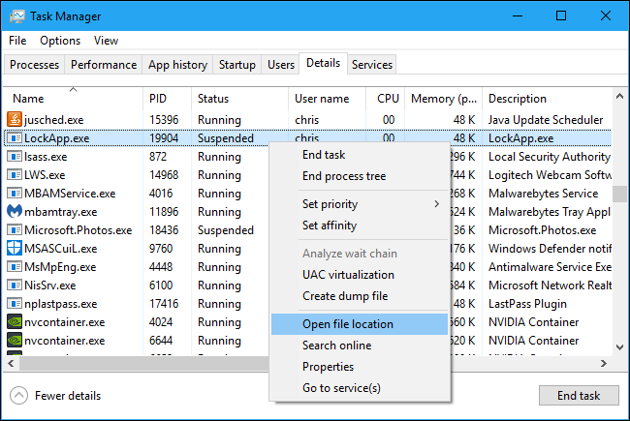Click the NVIDIA icon of first nvcontainer.exe
This screenshot has height=421, width=630.
coord(15,322)
